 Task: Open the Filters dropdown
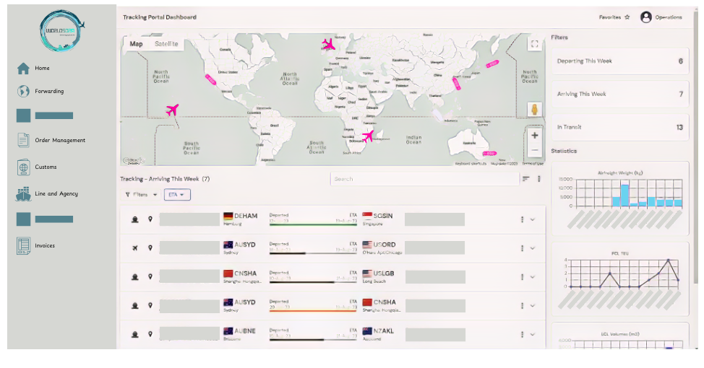tap(141, 195)
